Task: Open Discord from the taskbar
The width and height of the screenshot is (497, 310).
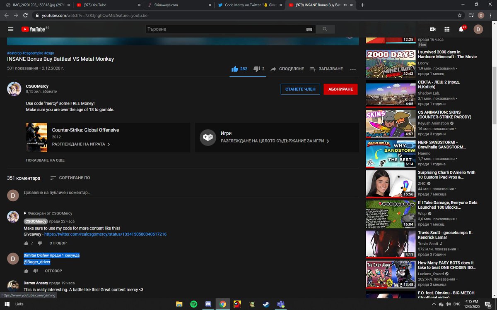Action: click(x=208, y=304)
